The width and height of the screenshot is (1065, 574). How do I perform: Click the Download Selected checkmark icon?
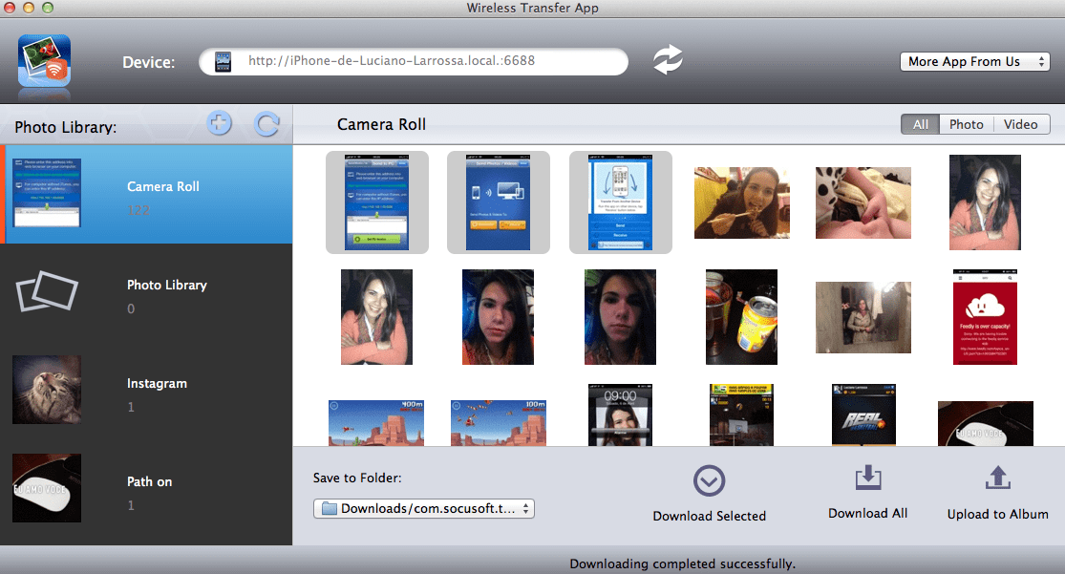pyautogui.click(x=709, y=481)
